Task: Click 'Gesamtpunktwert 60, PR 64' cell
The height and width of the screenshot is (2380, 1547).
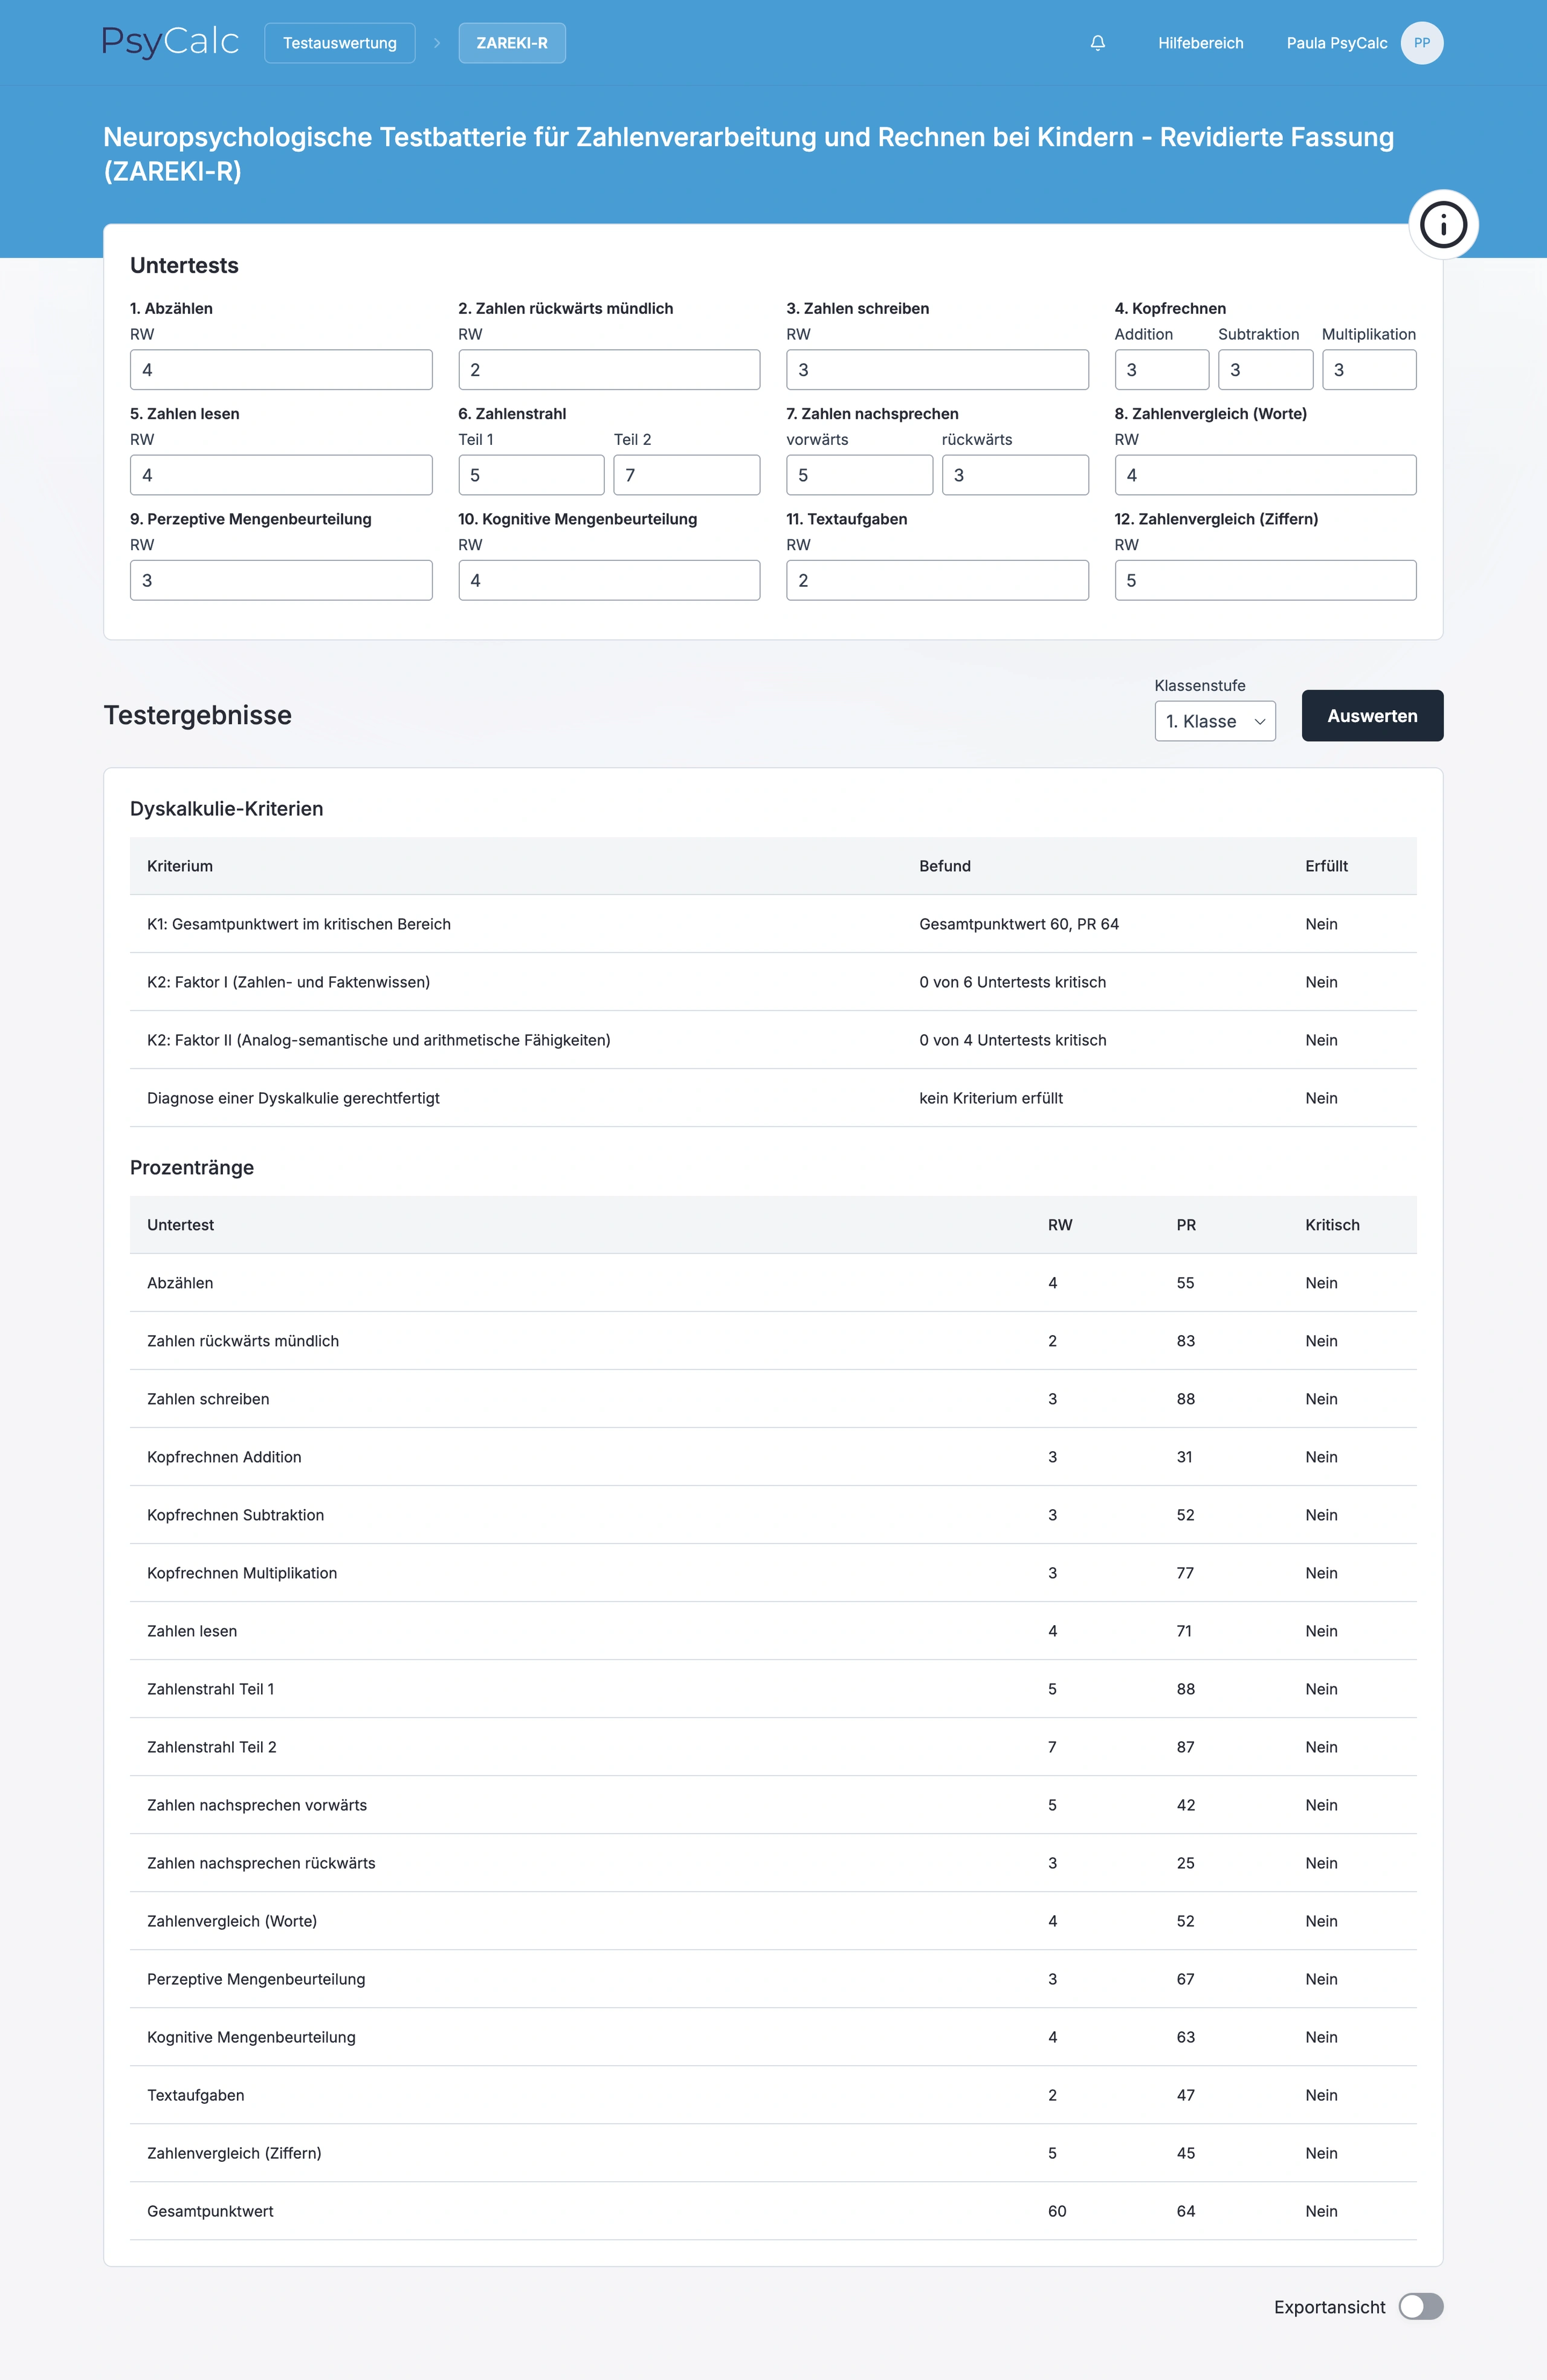Action: (1018, 924)
